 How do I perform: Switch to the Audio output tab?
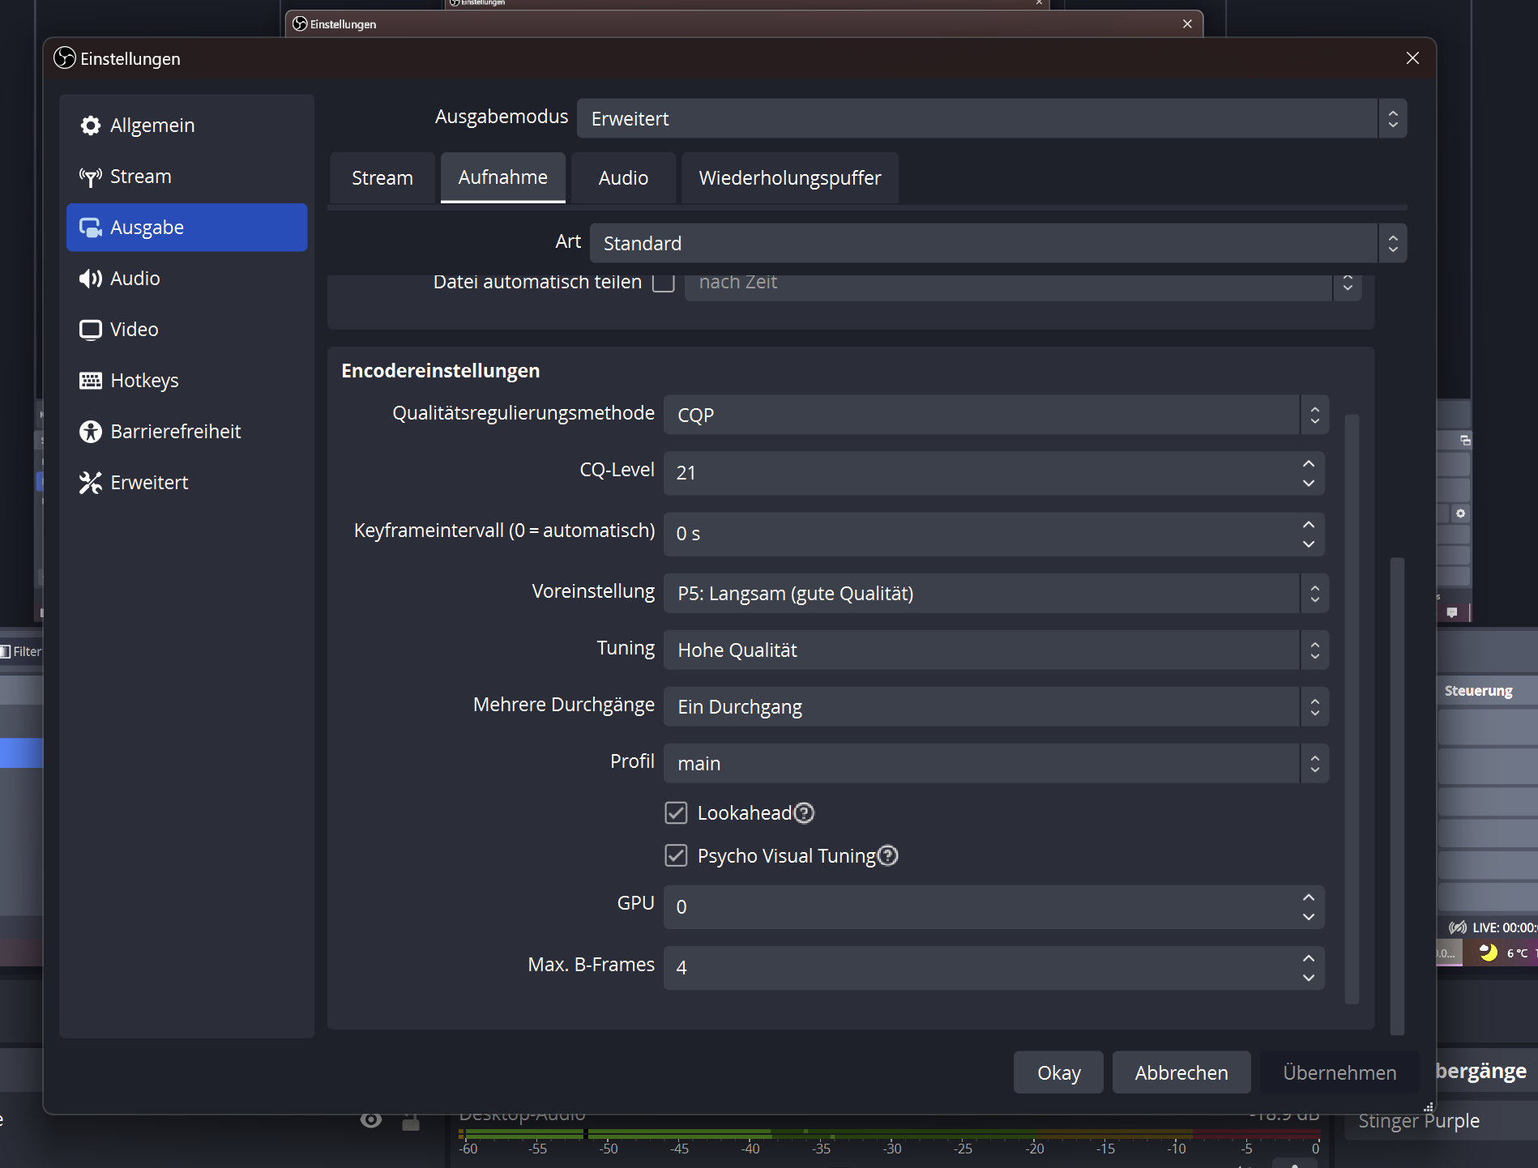[x=623, y=178]
